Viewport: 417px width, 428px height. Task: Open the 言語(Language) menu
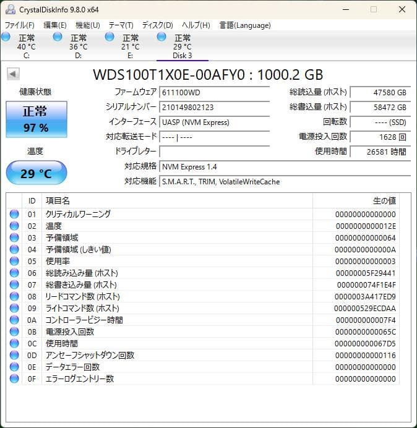click(245, 25)
